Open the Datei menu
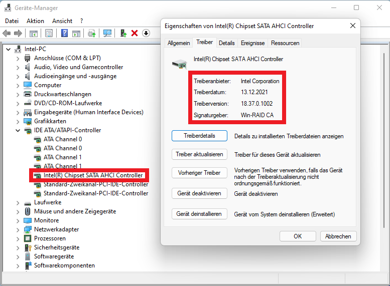Image resolution: width=390 pixels, height=286 pixels. tap(12, 21)
